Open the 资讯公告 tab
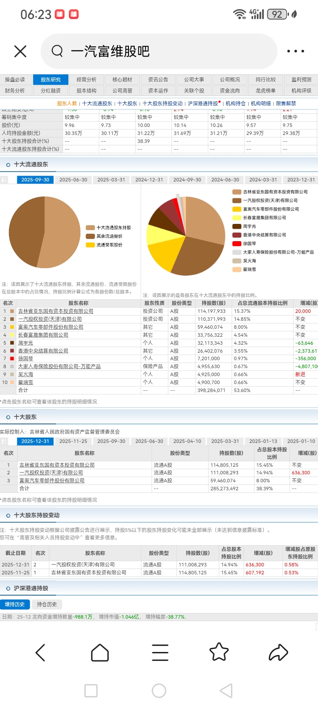The width and height of the screenshot is (318, 708). click(158, 80)
